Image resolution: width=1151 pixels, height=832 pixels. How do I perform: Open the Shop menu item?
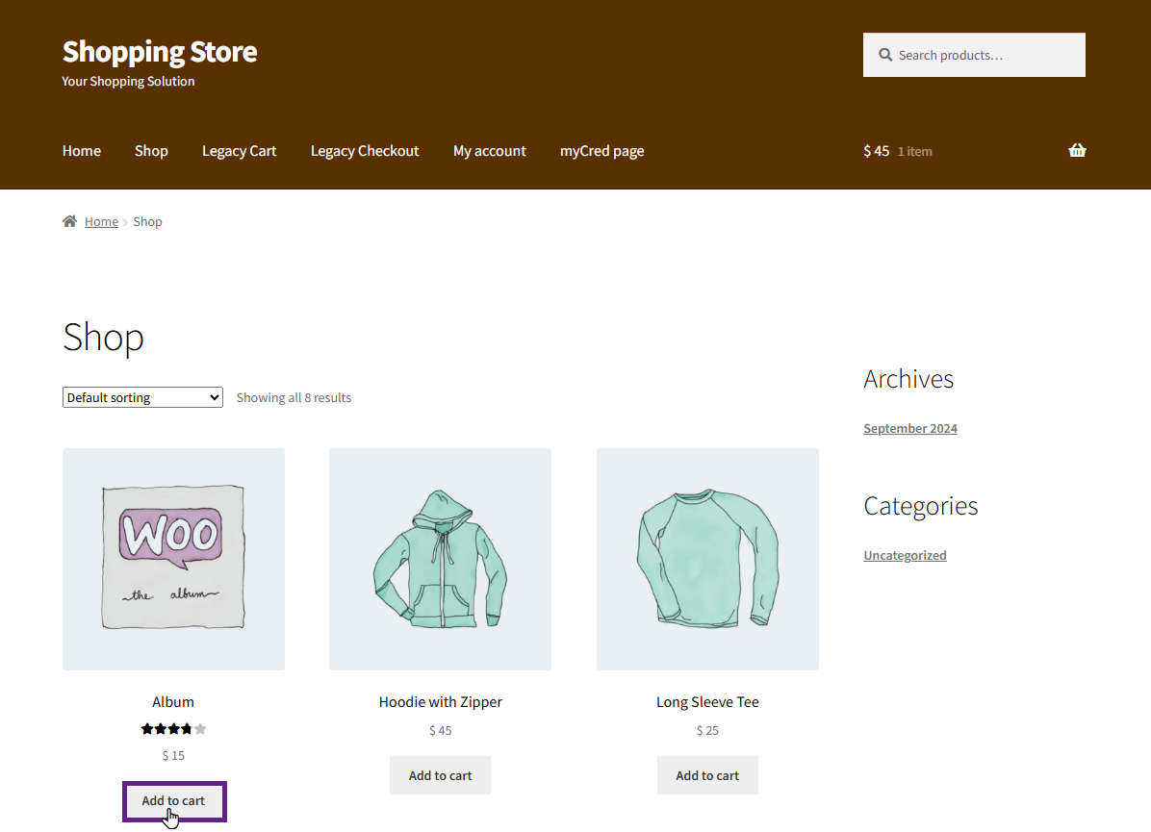(x=151, y=151)
